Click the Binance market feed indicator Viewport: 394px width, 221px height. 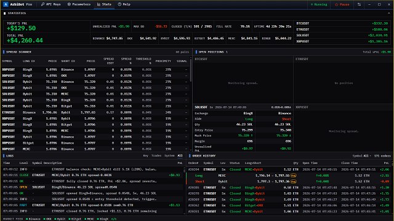tap(33, 219)
